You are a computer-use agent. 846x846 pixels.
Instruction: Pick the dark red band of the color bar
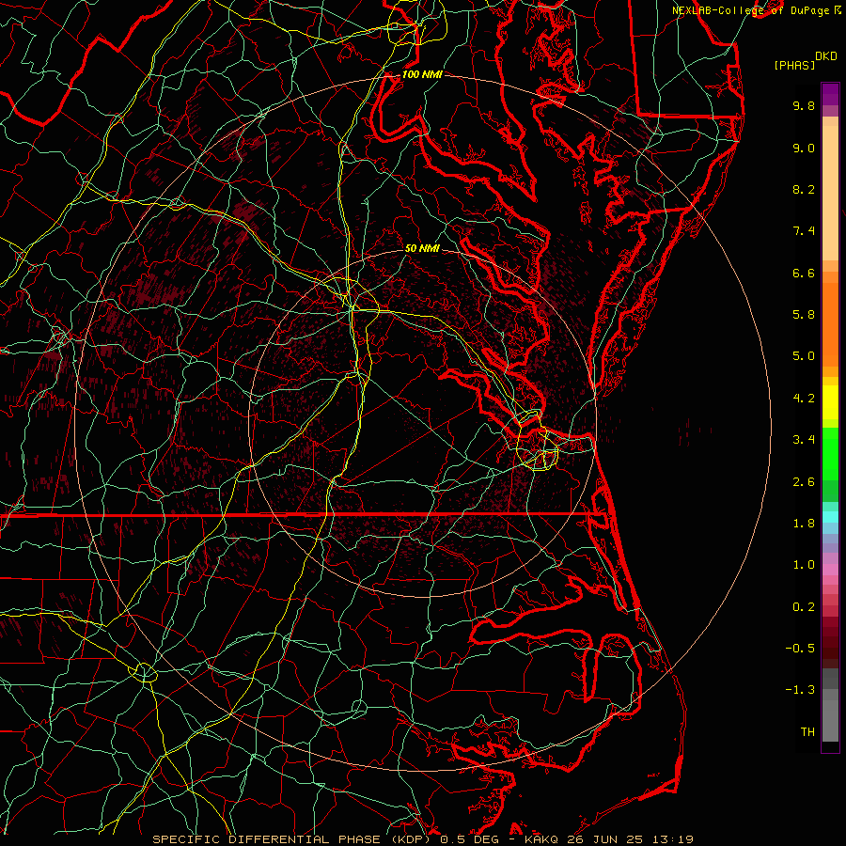click(830, 637)
